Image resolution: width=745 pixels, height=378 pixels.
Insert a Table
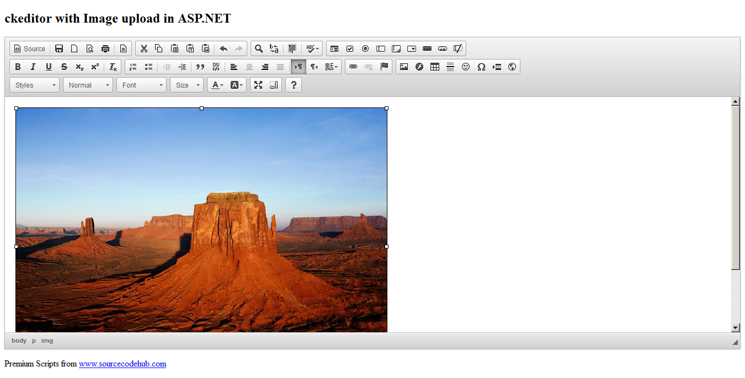(435, 67)
